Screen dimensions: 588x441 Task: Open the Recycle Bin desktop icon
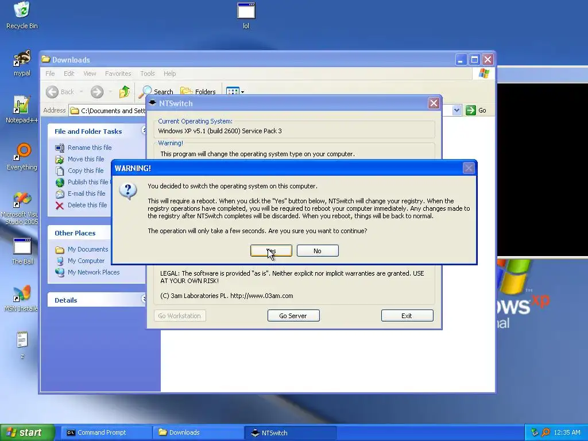click(x=22, y=15)
